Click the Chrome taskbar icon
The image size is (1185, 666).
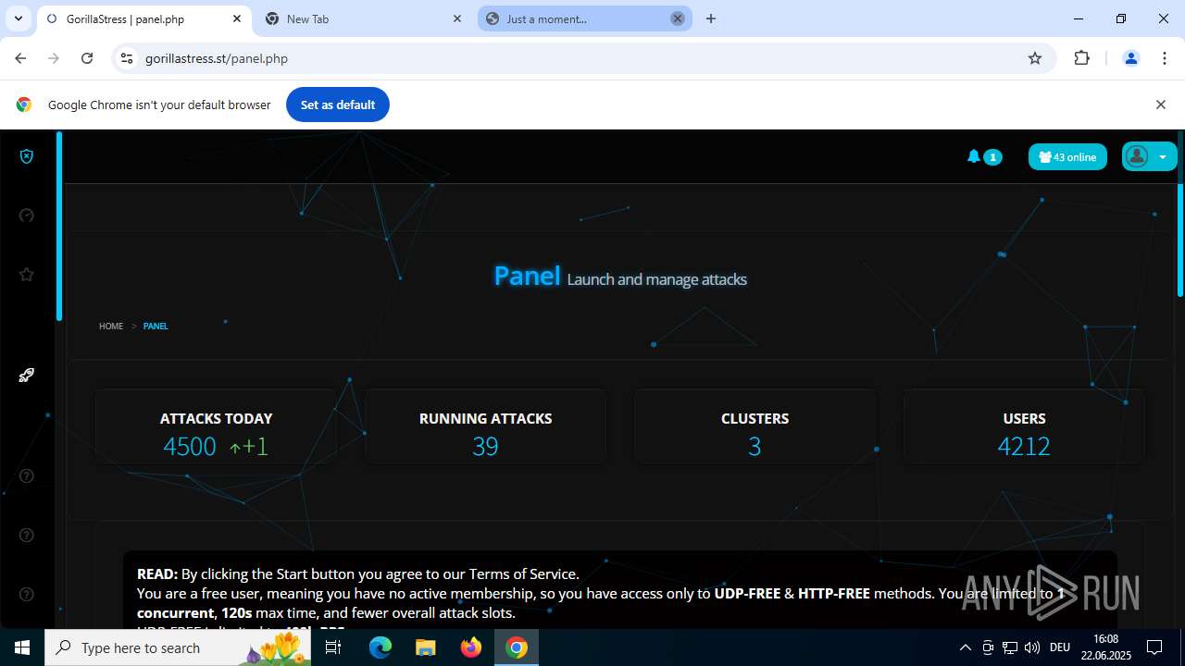click(517, 647)
